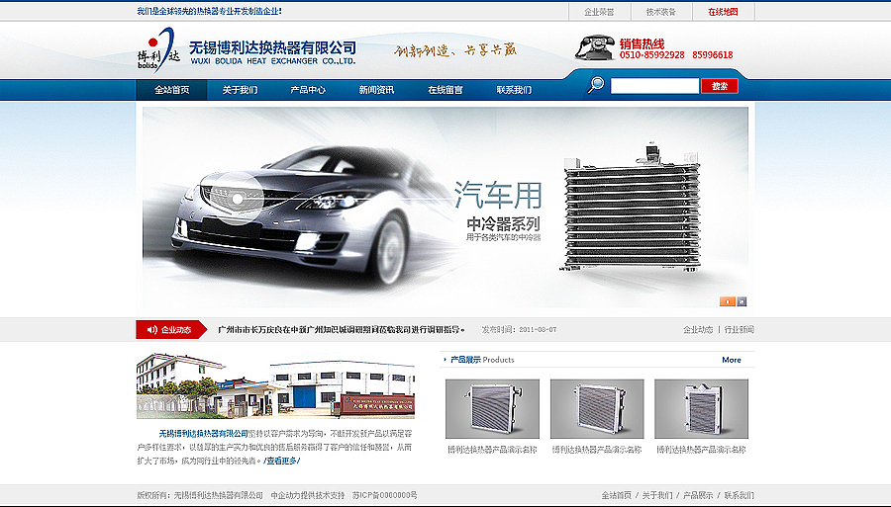Click More in the products section
The image size is (891, 507).
(732, 360)
